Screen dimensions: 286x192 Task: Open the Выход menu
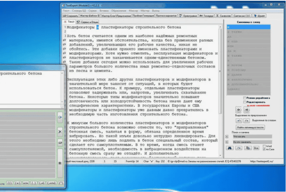pyautogui.click(x=156, y=11)
